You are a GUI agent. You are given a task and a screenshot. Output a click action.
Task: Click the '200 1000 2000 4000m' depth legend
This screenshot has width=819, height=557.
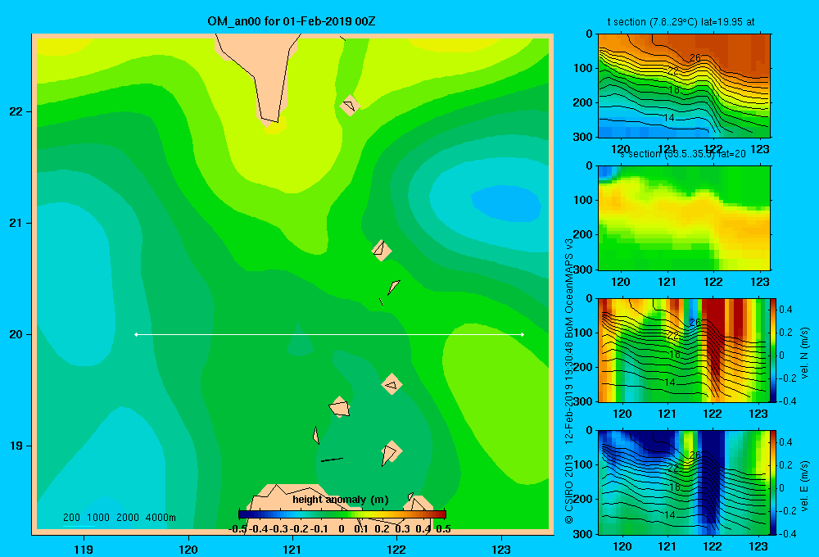pos(119,518)
